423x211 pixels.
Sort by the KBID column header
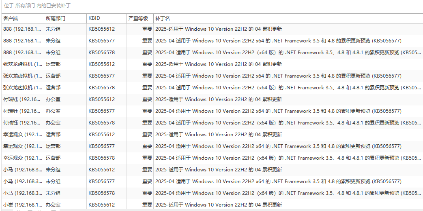(107, 19)
